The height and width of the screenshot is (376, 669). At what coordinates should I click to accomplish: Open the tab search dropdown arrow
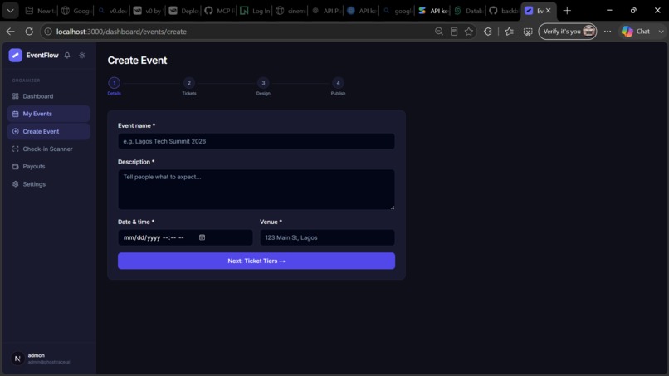[10, 11]
